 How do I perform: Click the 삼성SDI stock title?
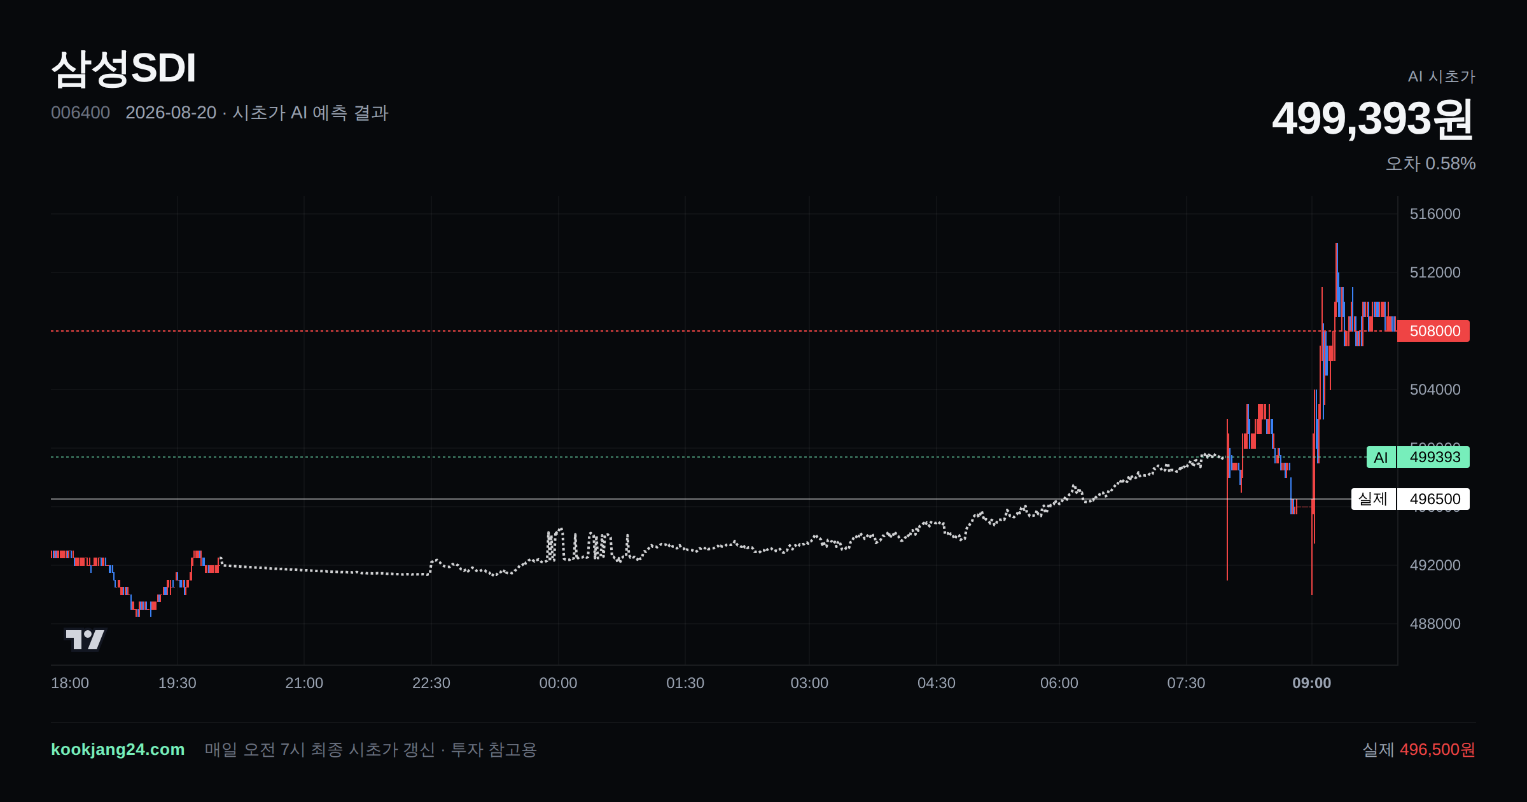click(123, 68)
